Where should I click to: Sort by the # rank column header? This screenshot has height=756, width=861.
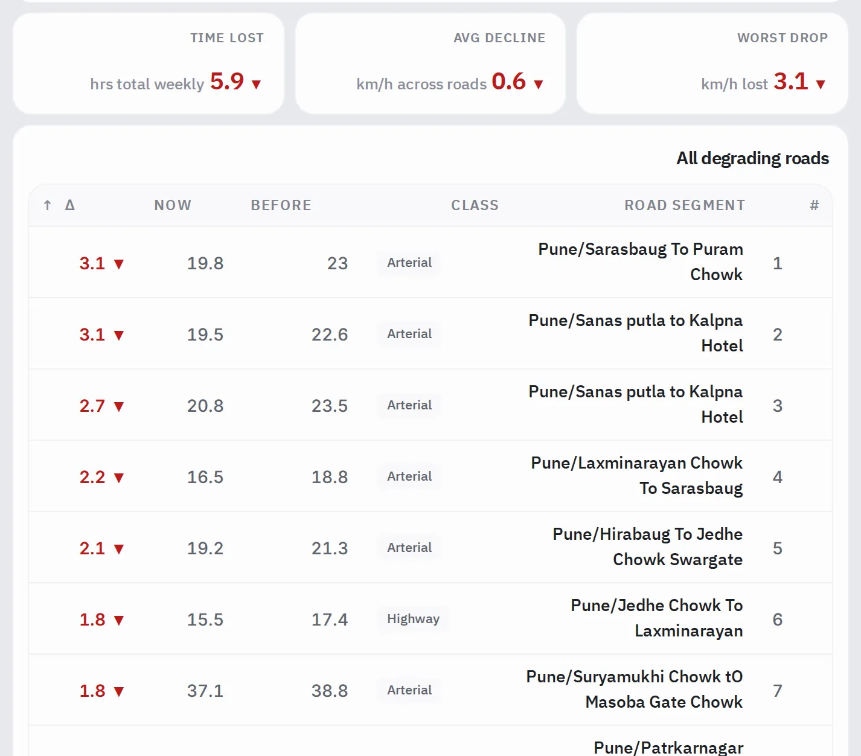814,205
